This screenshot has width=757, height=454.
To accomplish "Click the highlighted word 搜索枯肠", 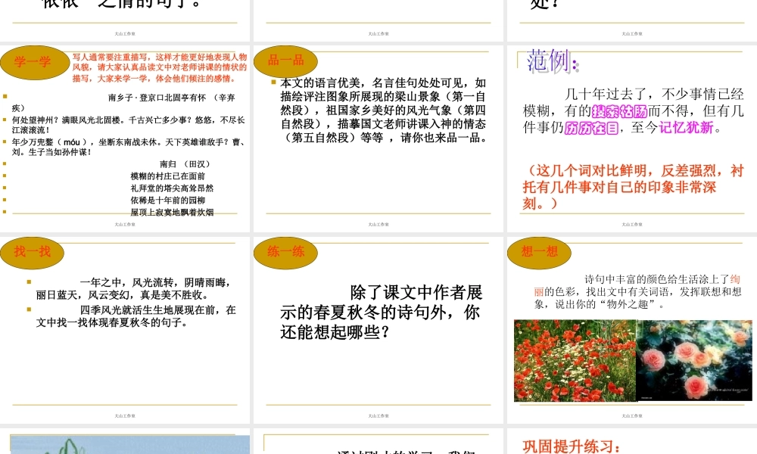I will coord(619,111).
